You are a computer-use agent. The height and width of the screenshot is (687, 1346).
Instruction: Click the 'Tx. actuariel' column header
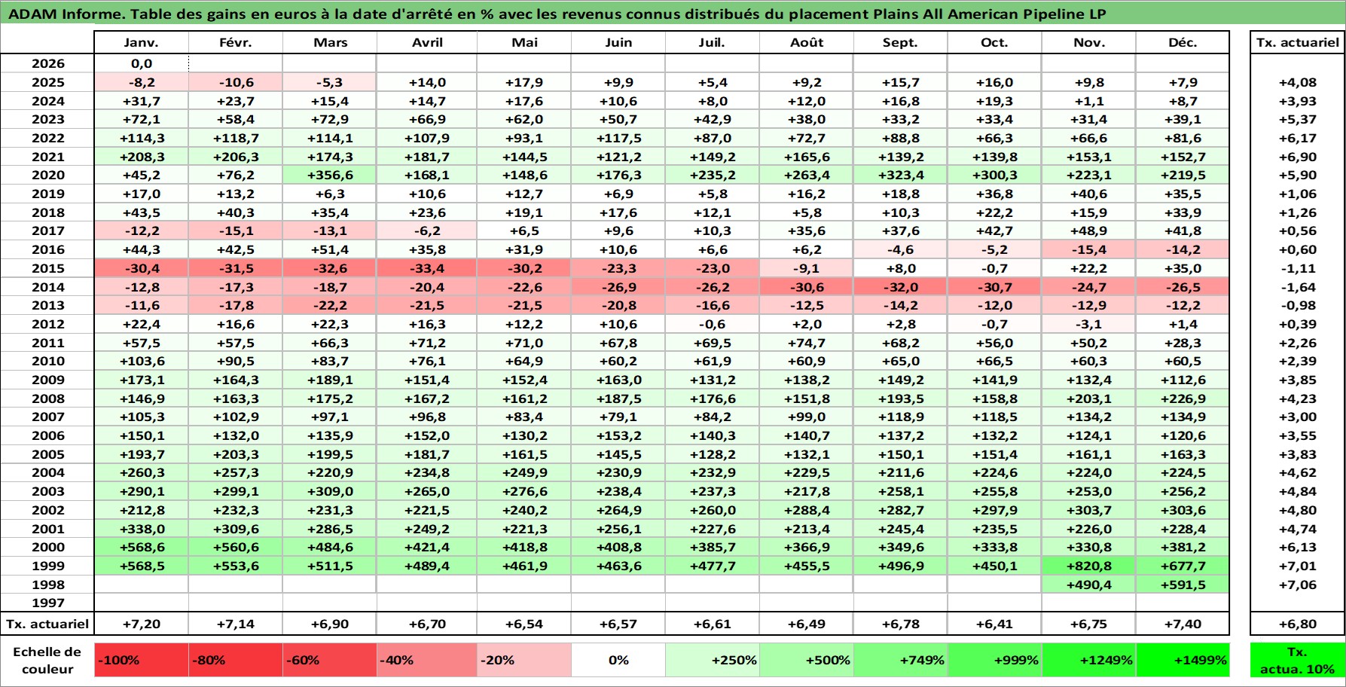(x=1297, y=43)
